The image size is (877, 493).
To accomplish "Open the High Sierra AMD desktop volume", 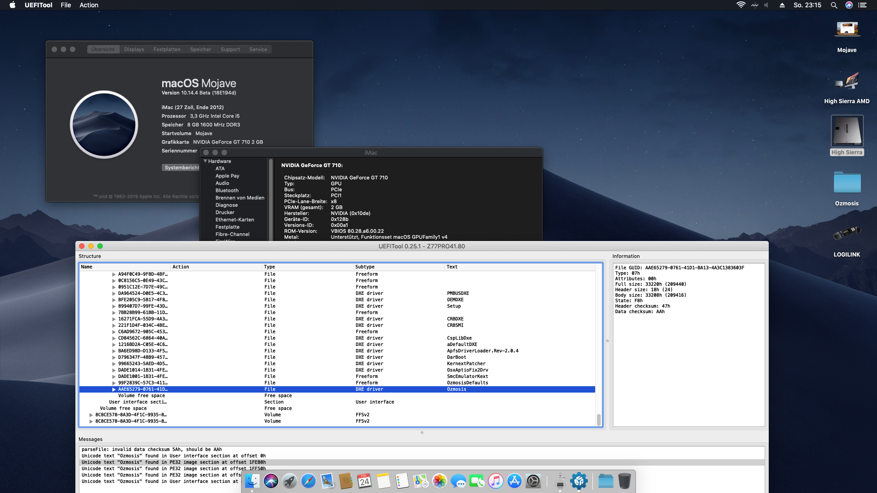I will click(x=846, y=82).
